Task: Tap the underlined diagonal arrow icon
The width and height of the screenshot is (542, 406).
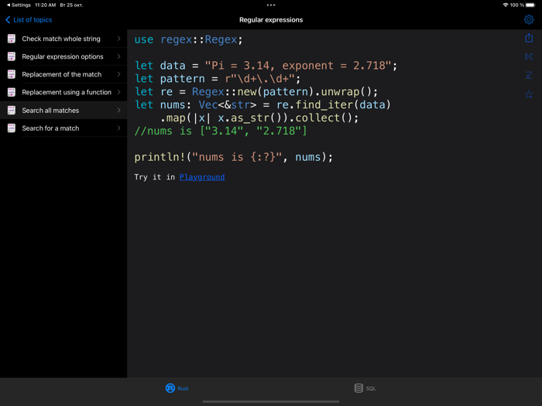Action: tap(529, 75)
